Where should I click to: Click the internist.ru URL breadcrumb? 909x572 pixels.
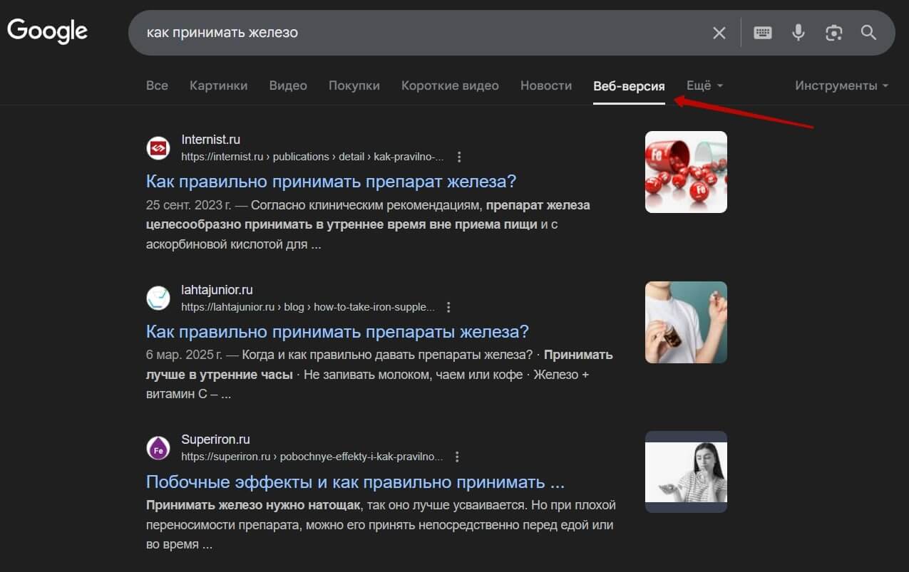(312, 157)
